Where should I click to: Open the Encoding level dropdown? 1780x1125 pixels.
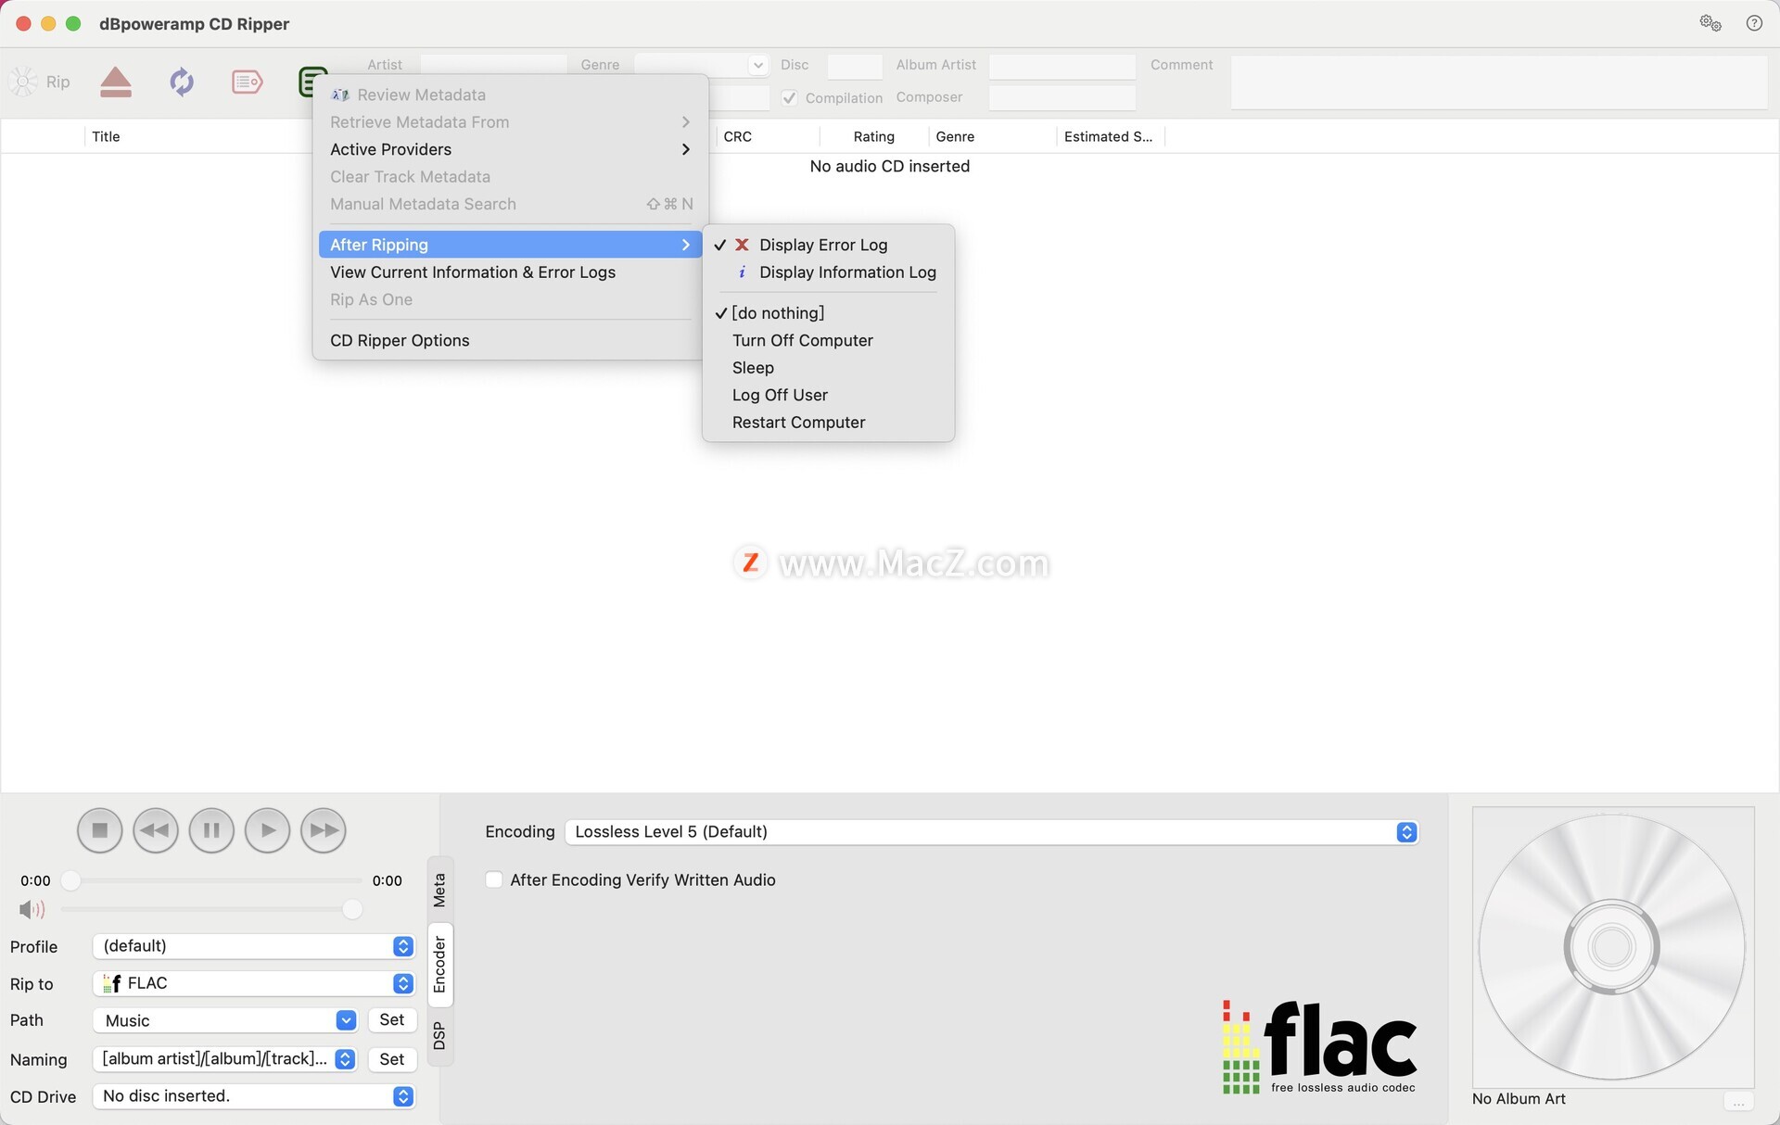[992, 832]
